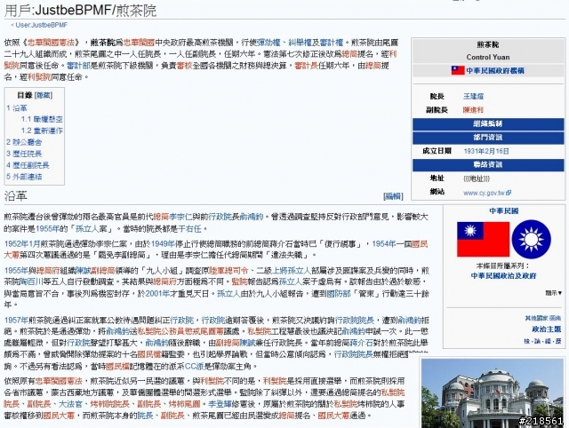
Task: Open 王建煊 link in infobox
Action: (473, 97)
